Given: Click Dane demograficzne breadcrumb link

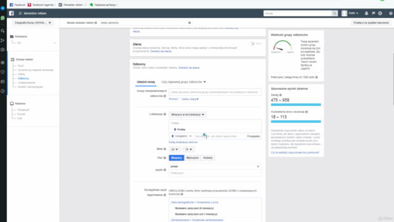Looking at the screenshot, I should 182,202.
